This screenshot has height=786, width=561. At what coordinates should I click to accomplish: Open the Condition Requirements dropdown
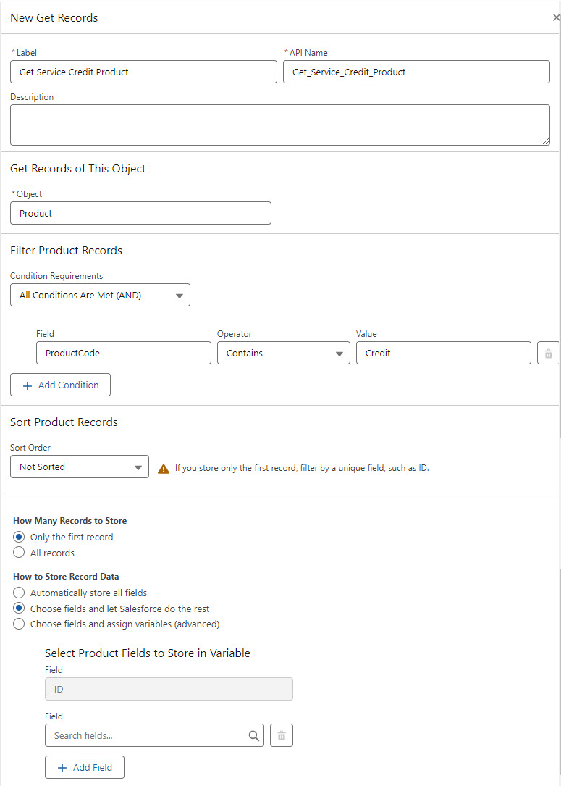point(100,295)
